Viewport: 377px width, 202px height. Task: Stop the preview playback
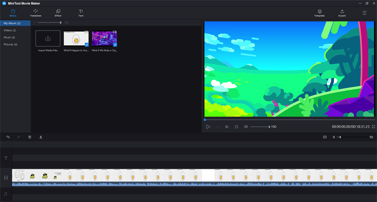point(237,127)
